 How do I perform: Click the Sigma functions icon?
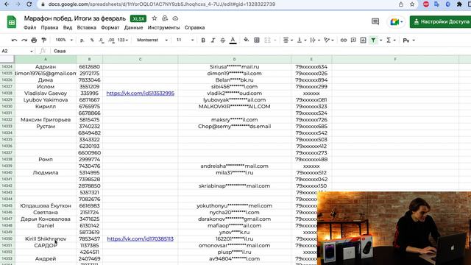[389, 40]
